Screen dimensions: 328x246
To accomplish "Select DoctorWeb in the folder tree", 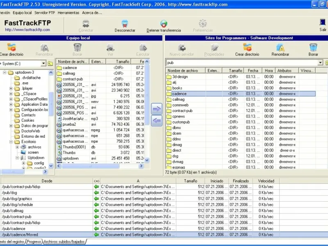I will tap(30, 131).
